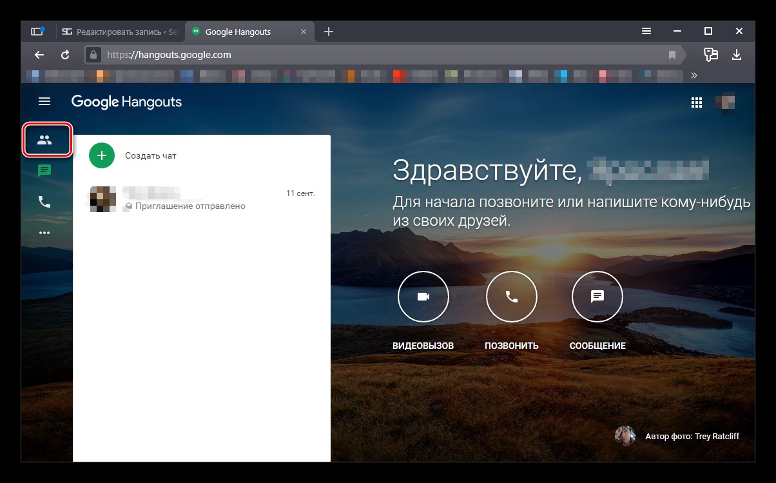Open the Hangouts hamburger main menu
The width and height of the screenshot is (776, 483).
point(44,101)
